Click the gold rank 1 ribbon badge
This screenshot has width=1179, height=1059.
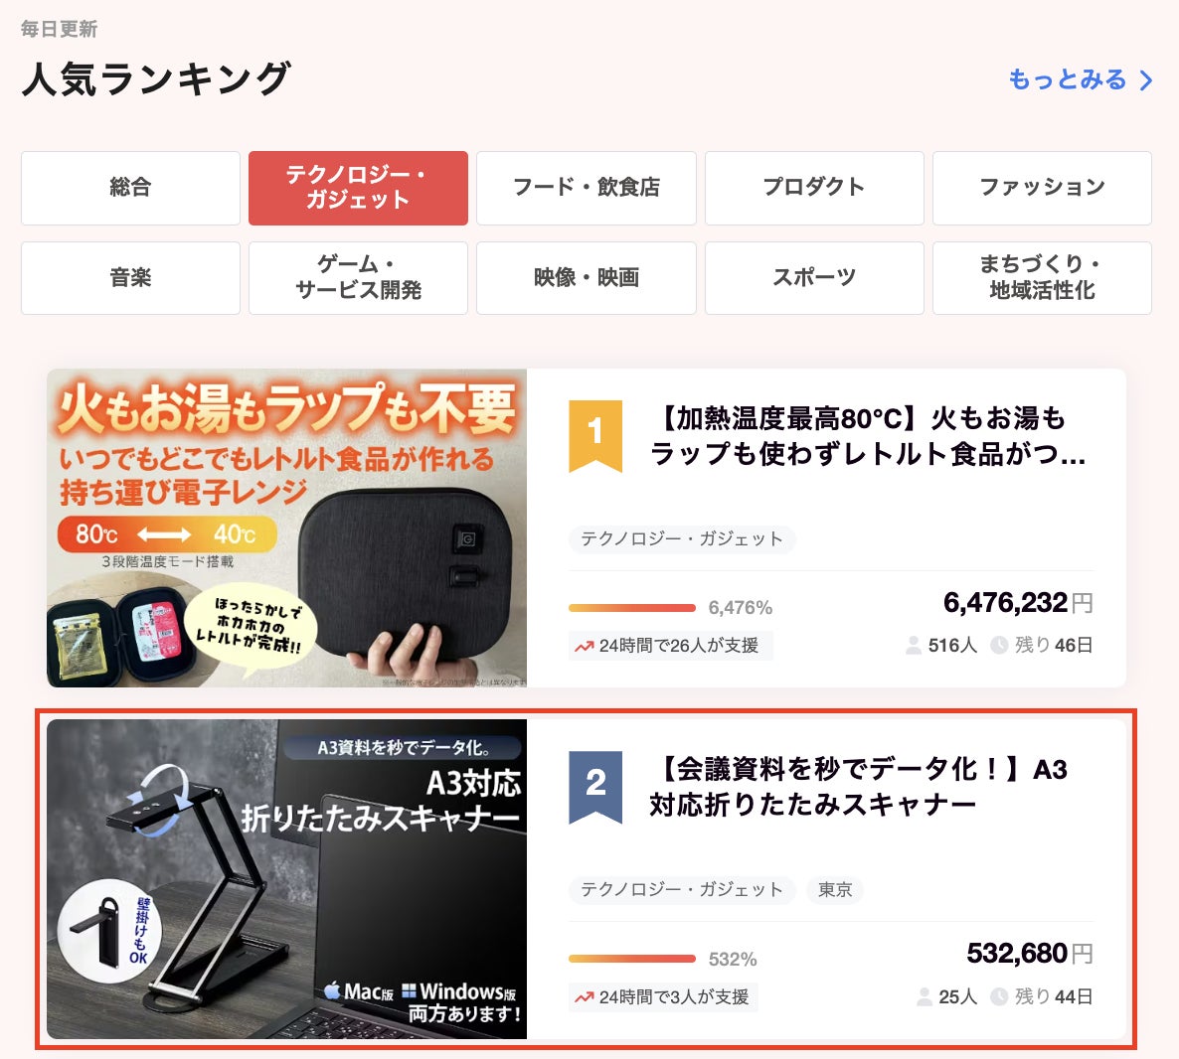(595, 436)
